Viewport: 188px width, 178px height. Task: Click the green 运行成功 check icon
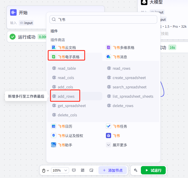pos(13,37)
